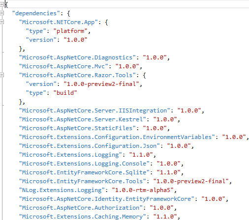Viewport: 249px width, 220px height.
Task: Click Microsoft.AspNetCore.Server.Kestrel key
Action: click(x=83, y=119)
